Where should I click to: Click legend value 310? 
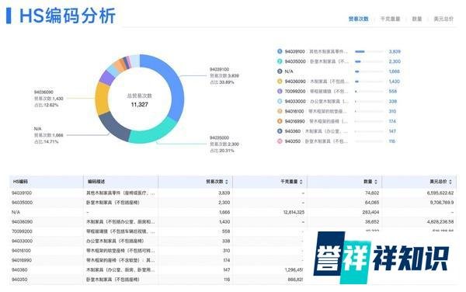[392, 111]
